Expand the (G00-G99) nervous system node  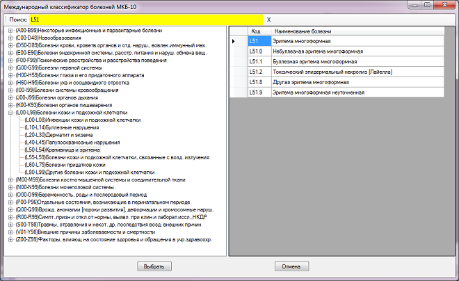[10, 68]
